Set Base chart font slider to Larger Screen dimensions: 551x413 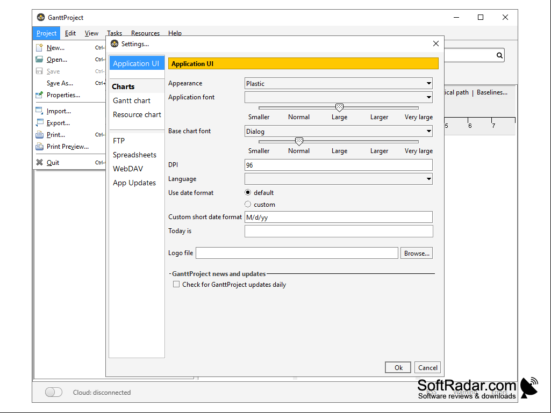point(379,142)
